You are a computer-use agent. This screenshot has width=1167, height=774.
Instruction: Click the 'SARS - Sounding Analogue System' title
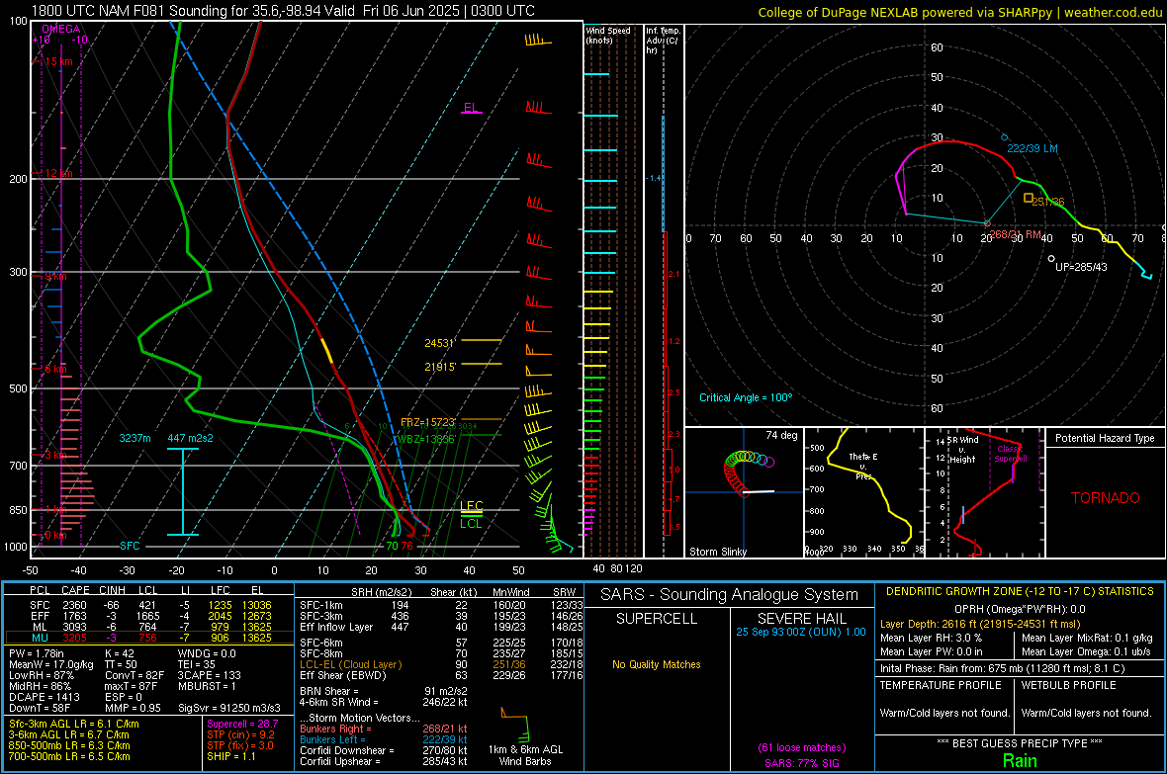730,595
